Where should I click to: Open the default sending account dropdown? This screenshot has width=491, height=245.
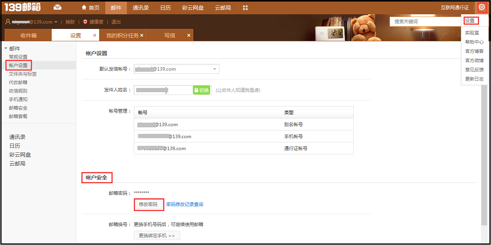[176, 69]
